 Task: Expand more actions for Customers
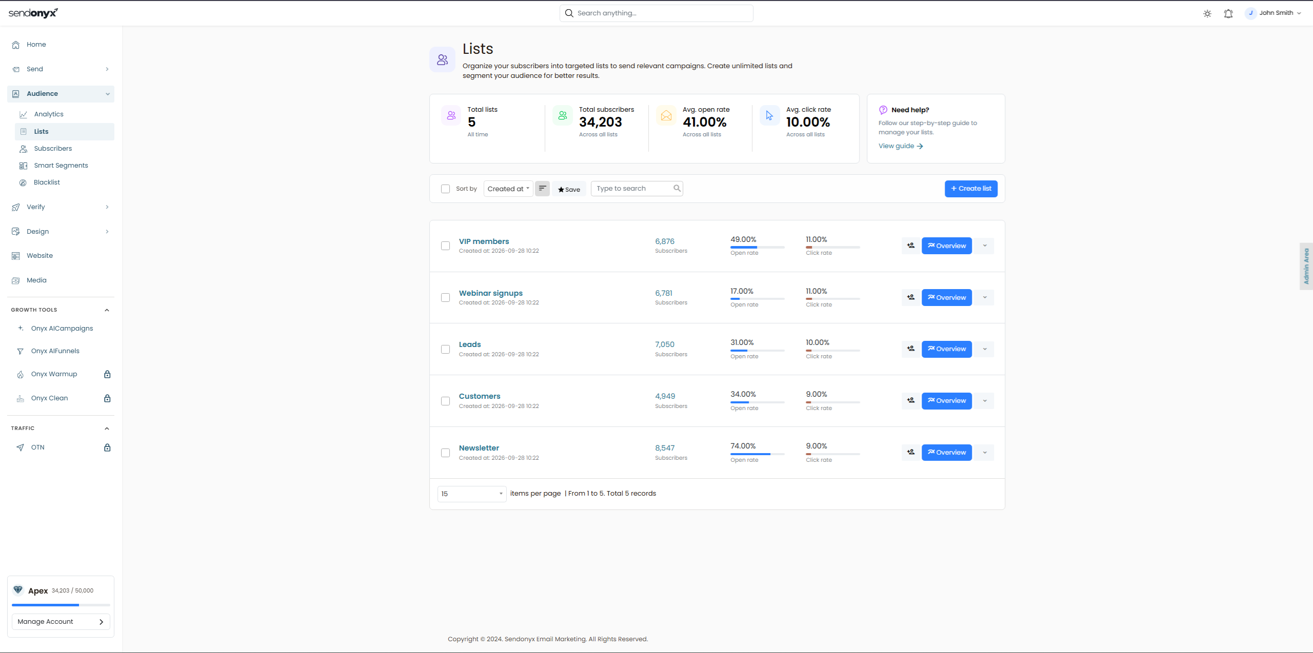coord(985,400)
